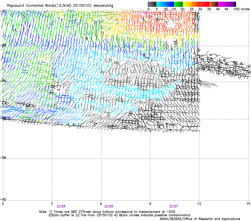Click the '0' label under the color scale
This screenshot has height=221, width=251.
point(149,9)
